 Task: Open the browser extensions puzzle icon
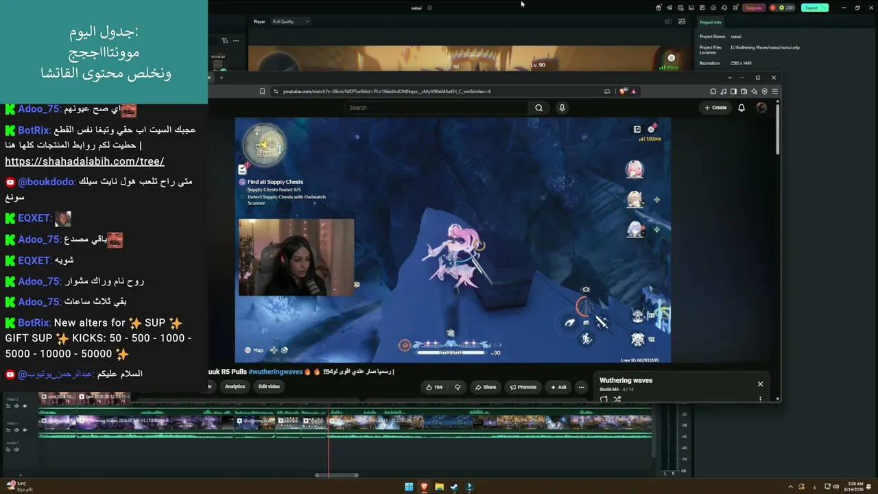(x=713, y=91)
